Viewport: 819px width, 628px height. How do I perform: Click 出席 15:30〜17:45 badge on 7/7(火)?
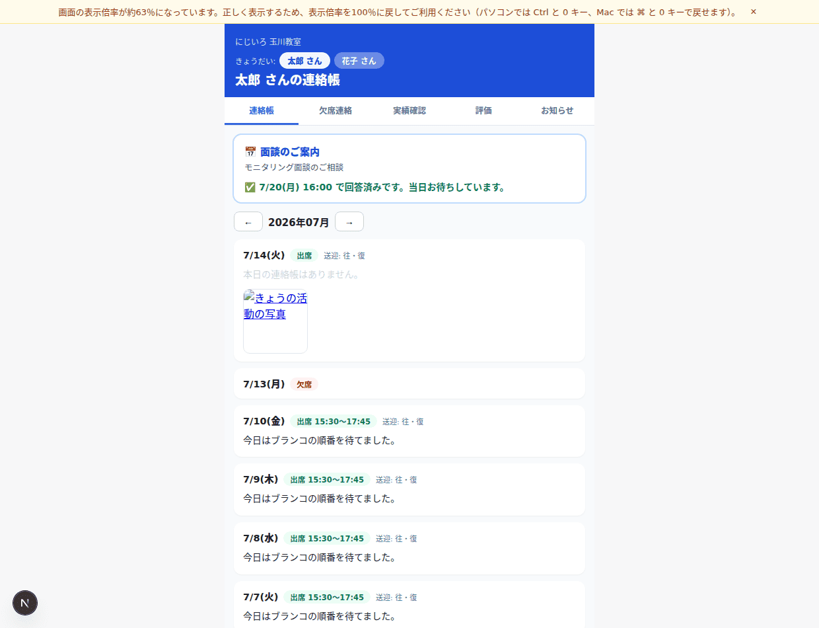click(327, 598)
